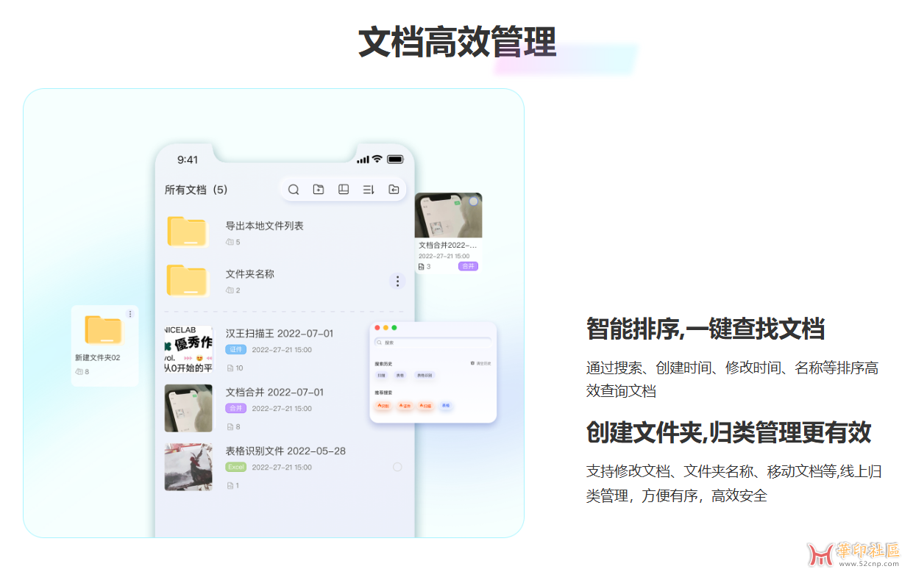
Task: Open the yellow folder for 导出本地文件列表
Action: [x=188, y=230]
